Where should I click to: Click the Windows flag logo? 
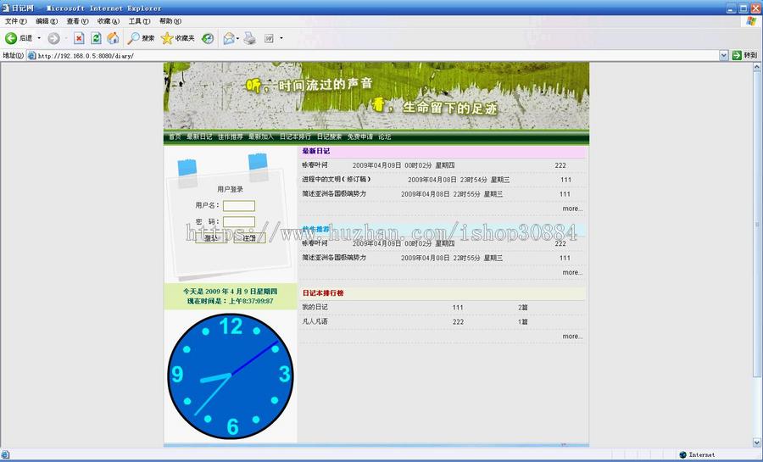click(x=751, y=21)
